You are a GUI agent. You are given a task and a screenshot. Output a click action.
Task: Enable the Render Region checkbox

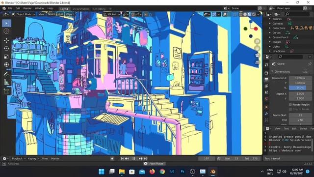point(290,105)
